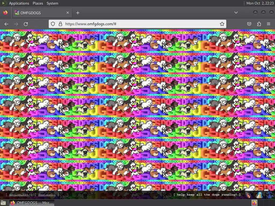This screenshot has height=206, width=275.
Task: Click the white dog icon in footer
Action: tap(259, 195)
